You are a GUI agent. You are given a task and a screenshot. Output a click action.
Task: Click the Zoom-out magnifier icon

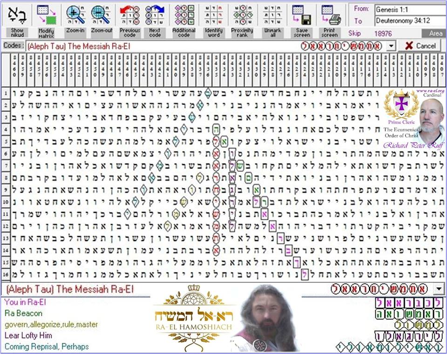[101, 15]
